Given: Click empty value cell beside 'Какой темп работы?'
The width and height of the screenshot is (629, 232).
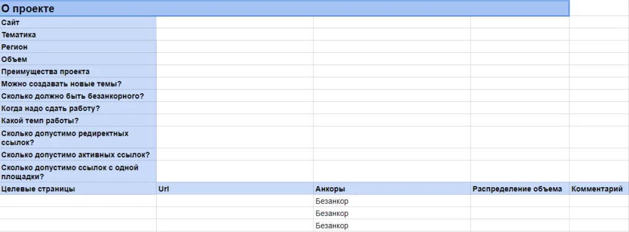Looking at the screenshot, I should (x=235, y=120).
